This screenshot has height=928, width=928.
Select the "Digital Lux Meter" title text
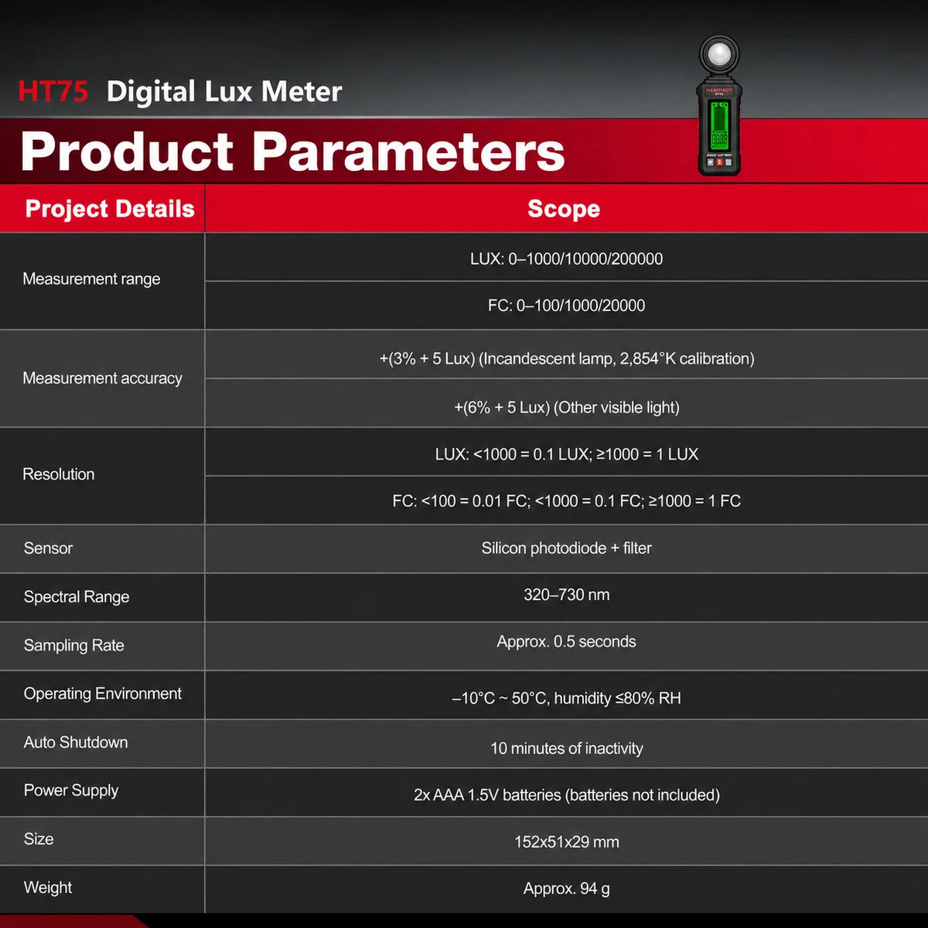click(x=224, y=91)
